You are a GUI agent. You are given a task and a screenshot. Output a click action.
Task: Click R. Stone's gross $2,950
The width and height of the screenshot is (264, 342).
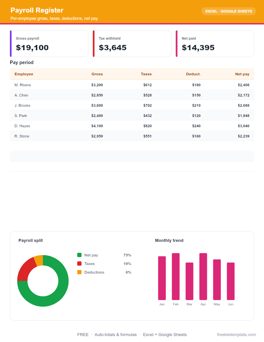point(97,136)
